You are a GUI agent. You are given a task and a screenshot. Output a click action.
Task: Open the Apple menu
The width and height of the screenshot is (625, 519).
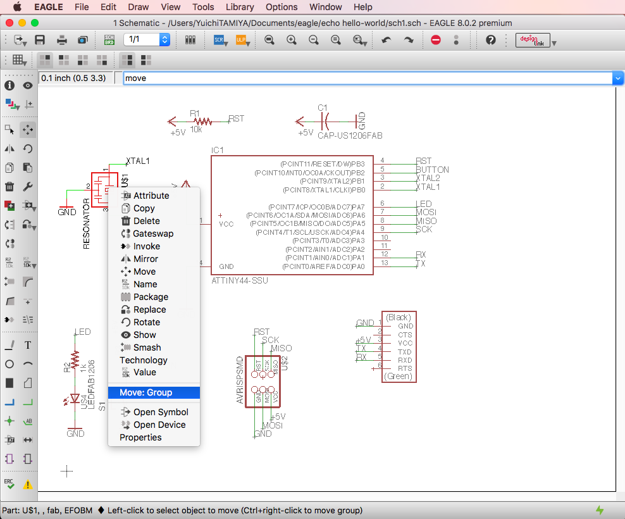tap(17, 7)
